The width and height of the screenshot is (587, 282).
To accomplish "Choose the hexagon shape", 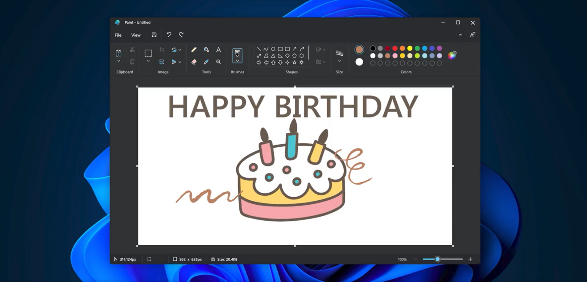I will tap(301, 56).
